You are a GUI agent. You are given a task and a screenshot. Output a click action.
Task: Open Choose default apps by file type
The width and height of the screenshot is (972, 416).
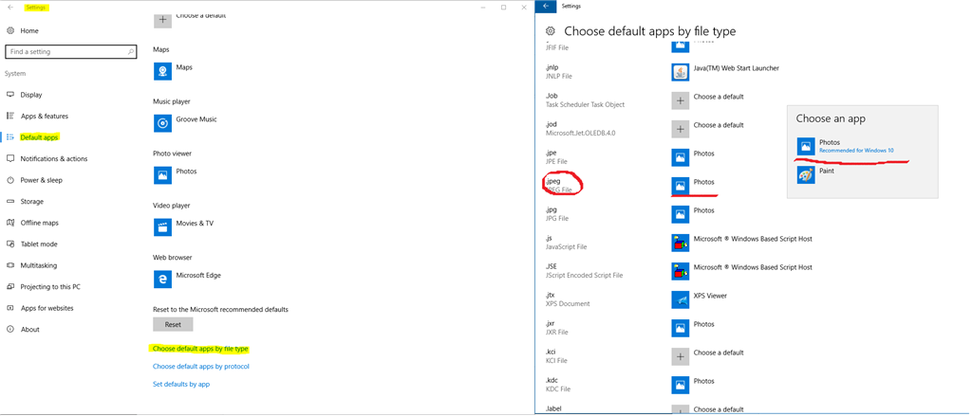(x=200, y=349)
